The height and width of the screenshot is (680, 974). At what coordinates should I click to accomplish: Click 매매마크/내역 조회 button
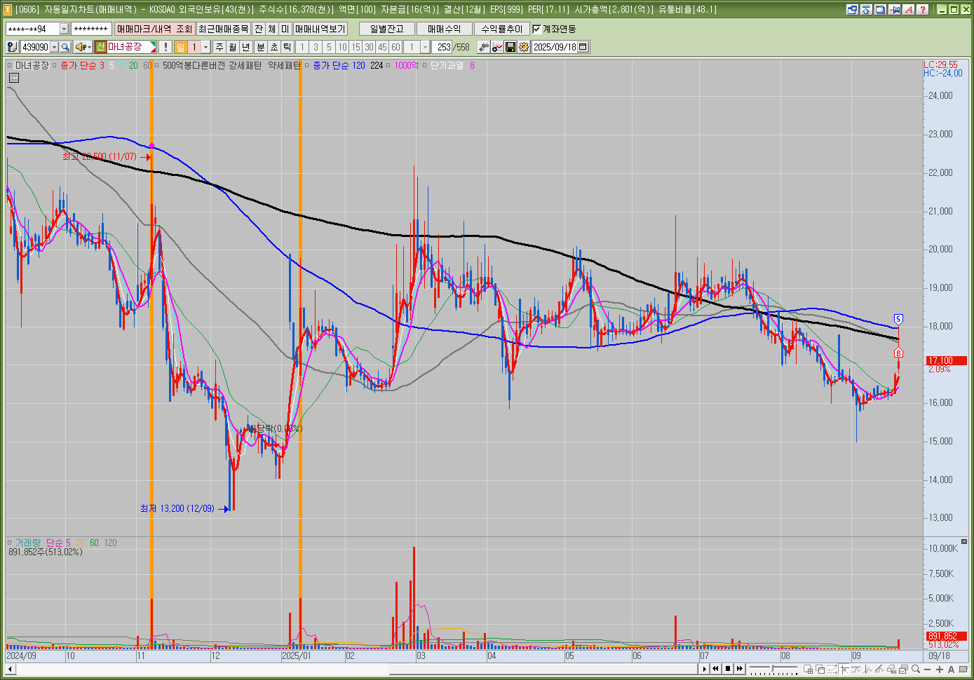(154, 29)
